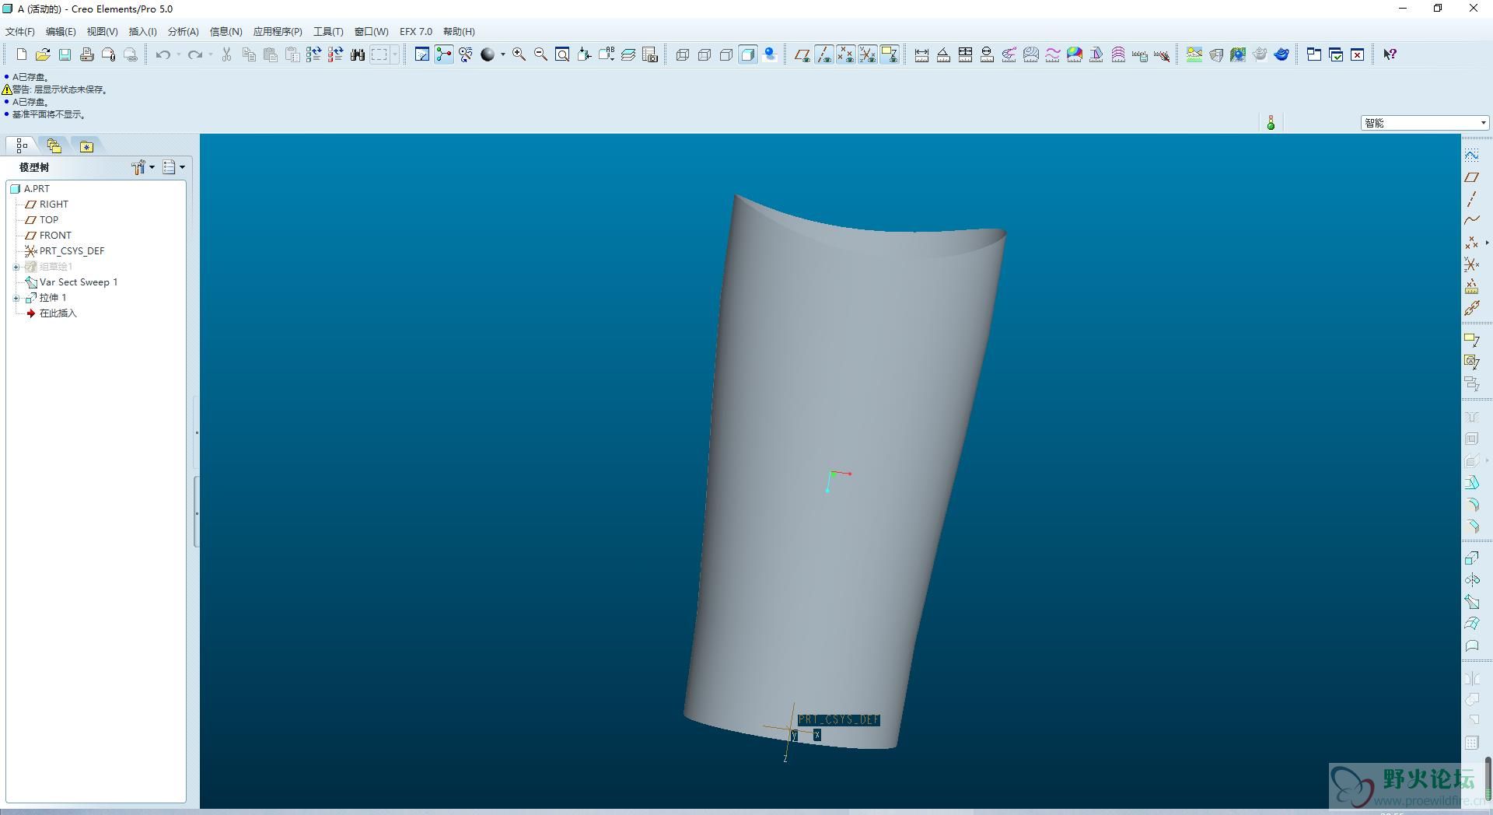Select Var Sect Sweep 1 feature
Screen dimensions: 1493x815
point(78,282)
